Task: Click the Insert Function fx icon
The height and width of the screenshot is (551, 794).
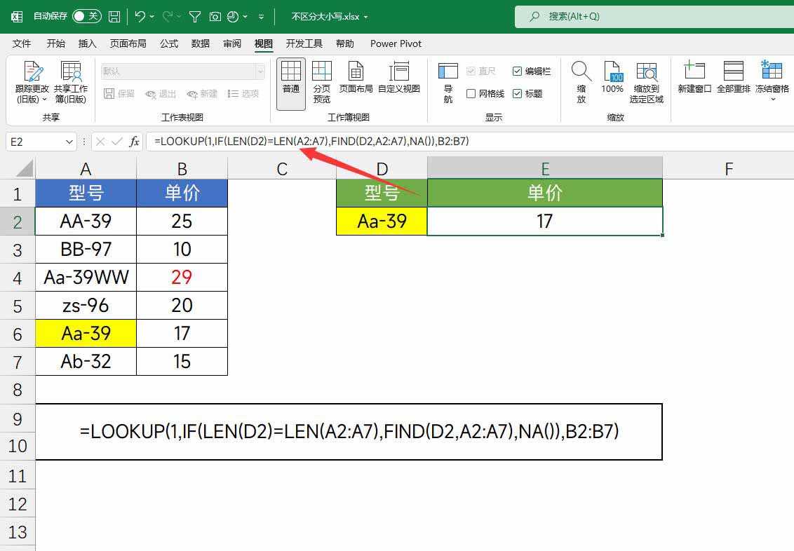Action: pos(134,142)
